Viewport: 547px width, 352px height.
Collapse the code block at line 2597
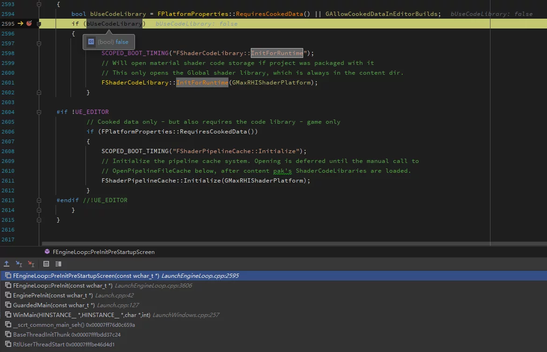39,43
